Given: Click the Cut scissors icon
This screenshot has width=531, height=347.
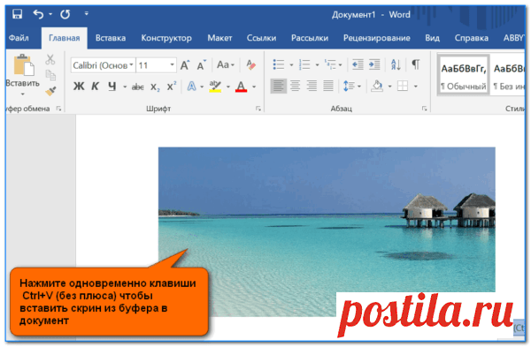Looking at the screenshot, I should (50, 59).
